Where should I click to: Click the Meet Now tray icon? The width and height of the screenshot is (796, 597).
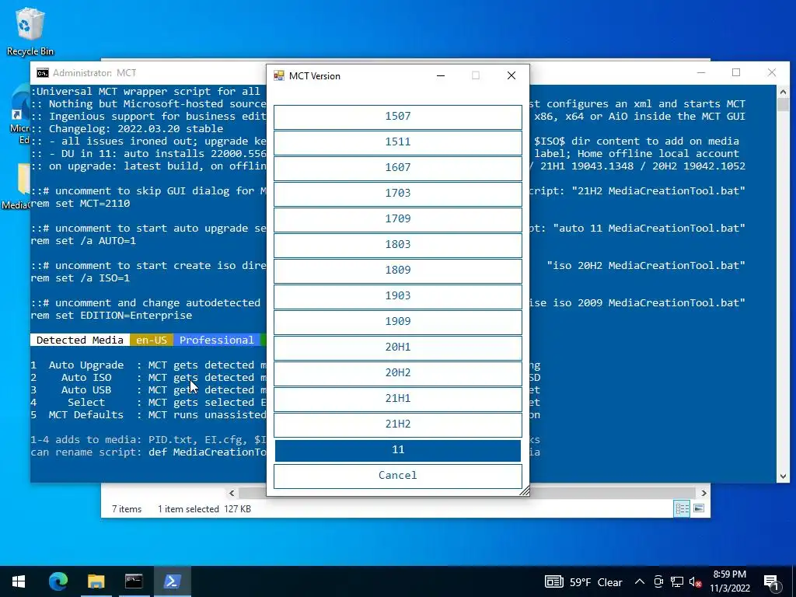658,581
